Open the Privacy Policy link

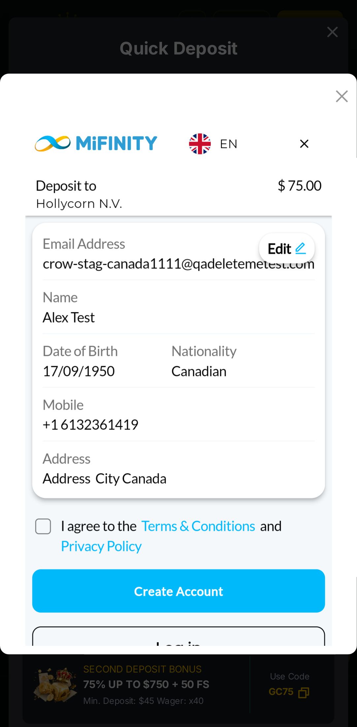tap(101, 546)
